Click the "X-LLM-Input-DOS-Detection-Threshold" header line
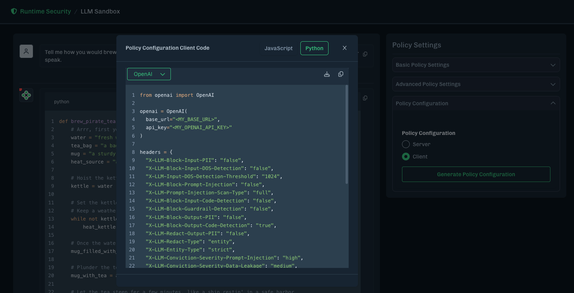The height and width of the screenshot is (293, 574). point(214,176)
